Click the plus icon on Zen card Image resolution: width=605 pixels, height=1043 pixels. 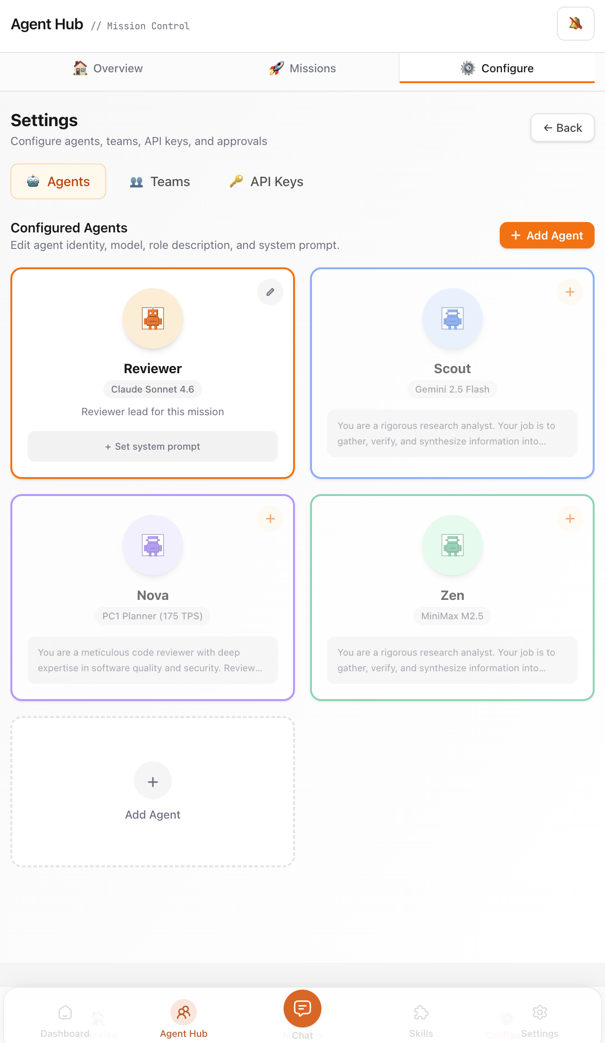[x=570, y=519]
